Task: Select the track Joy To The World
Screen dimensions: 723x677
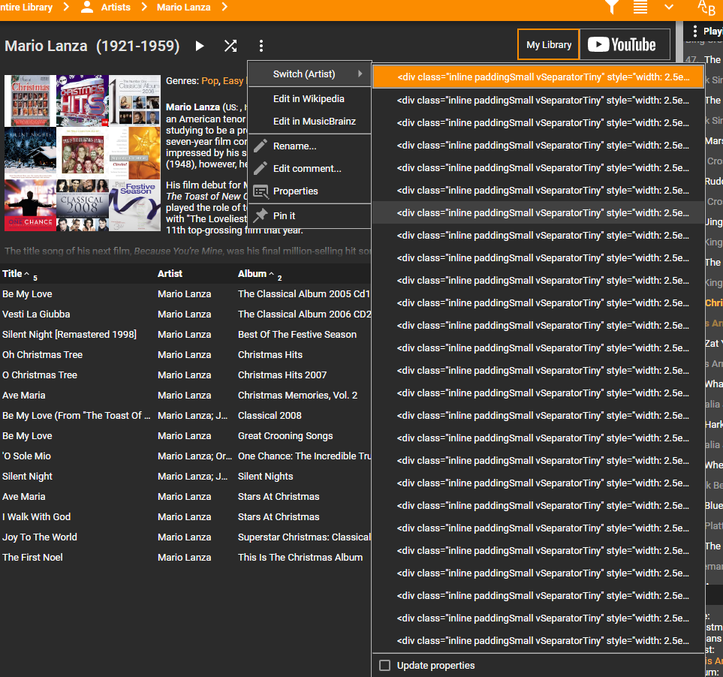Action: click(40, 537)
